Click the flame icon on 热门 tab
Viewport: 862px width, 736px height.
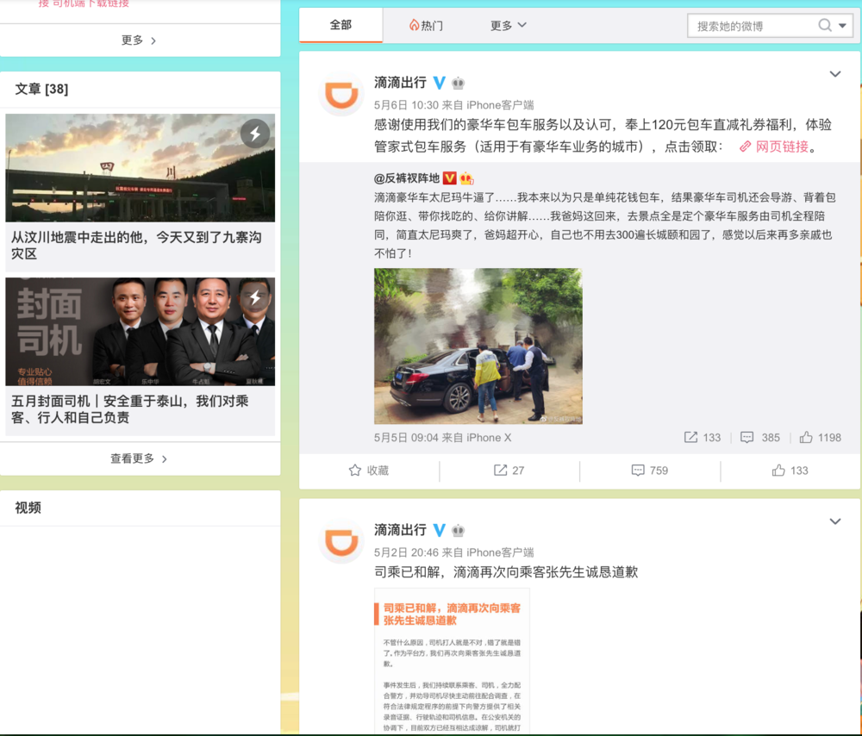tap(414, 25)
